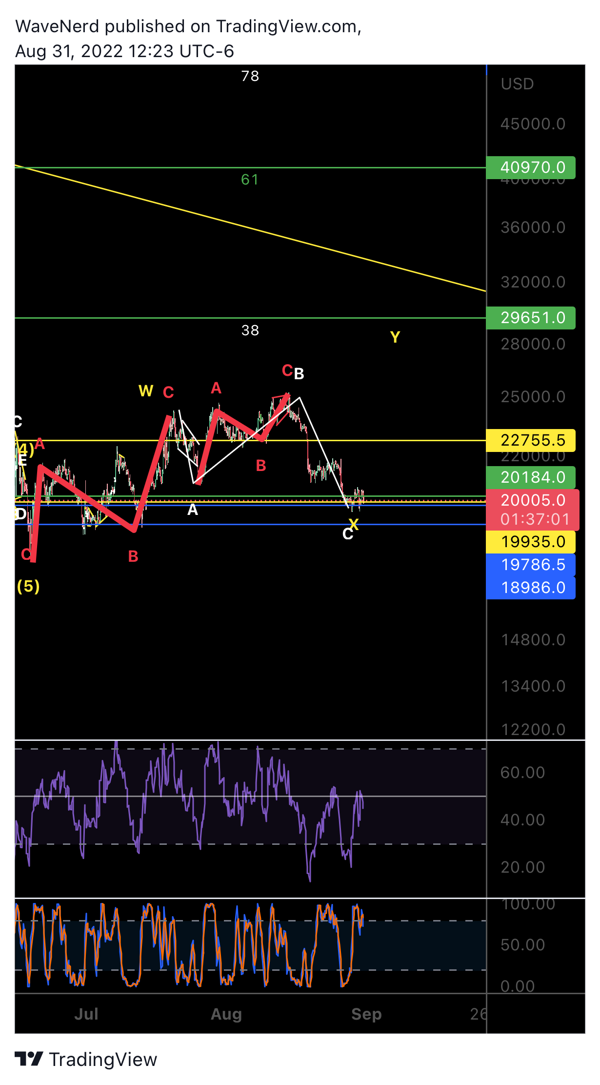Select the purple RSI indicator line
This screenshot has height=1085, width=600.
189,810
